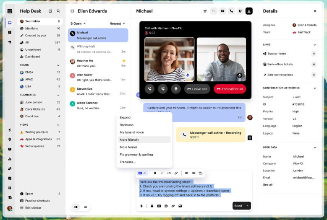The width and height of the screenshot is (327, 220).
Task: Click the compose new message icon
Action: tap(50, 11)
